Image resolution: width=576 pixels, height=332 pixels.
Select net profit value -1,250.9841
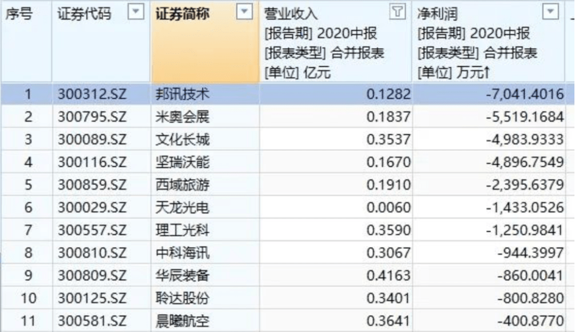pyautogui.click(x=525, y=230)
